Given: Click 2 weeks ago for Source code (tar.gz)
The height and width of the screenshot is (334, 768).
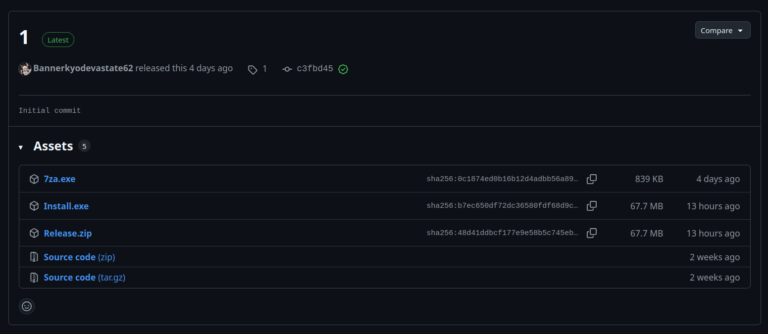Looking at the screenshot, I should (x=715, y=278).
